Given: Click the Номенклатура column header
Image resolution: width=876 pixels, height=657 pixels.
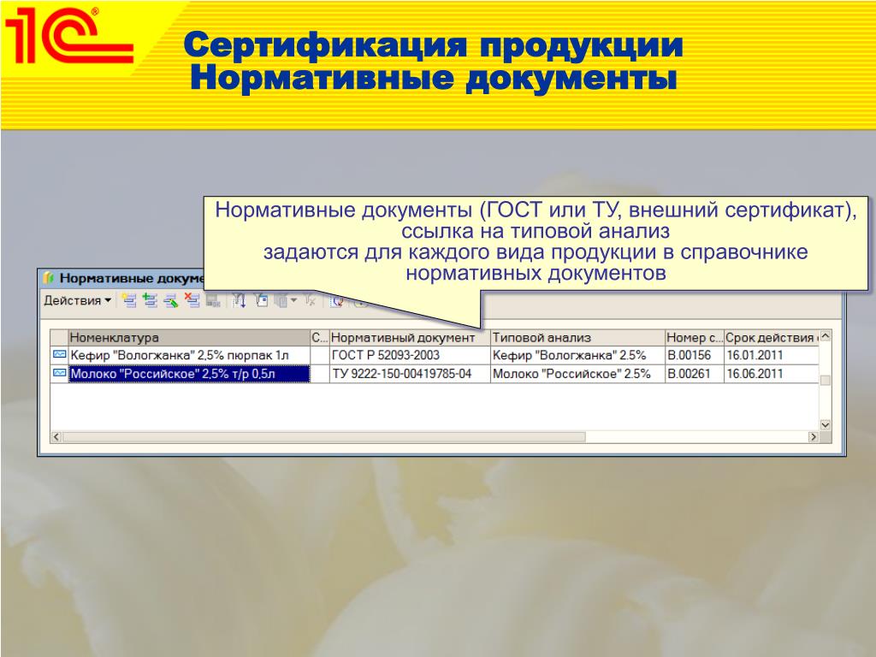Looking at the screenshot, I should pyautogui.click(x=189, y=337).
